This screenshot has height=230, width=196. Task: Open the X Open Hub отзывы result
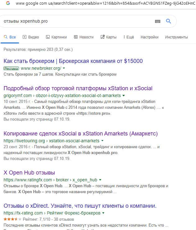(29, 173)
